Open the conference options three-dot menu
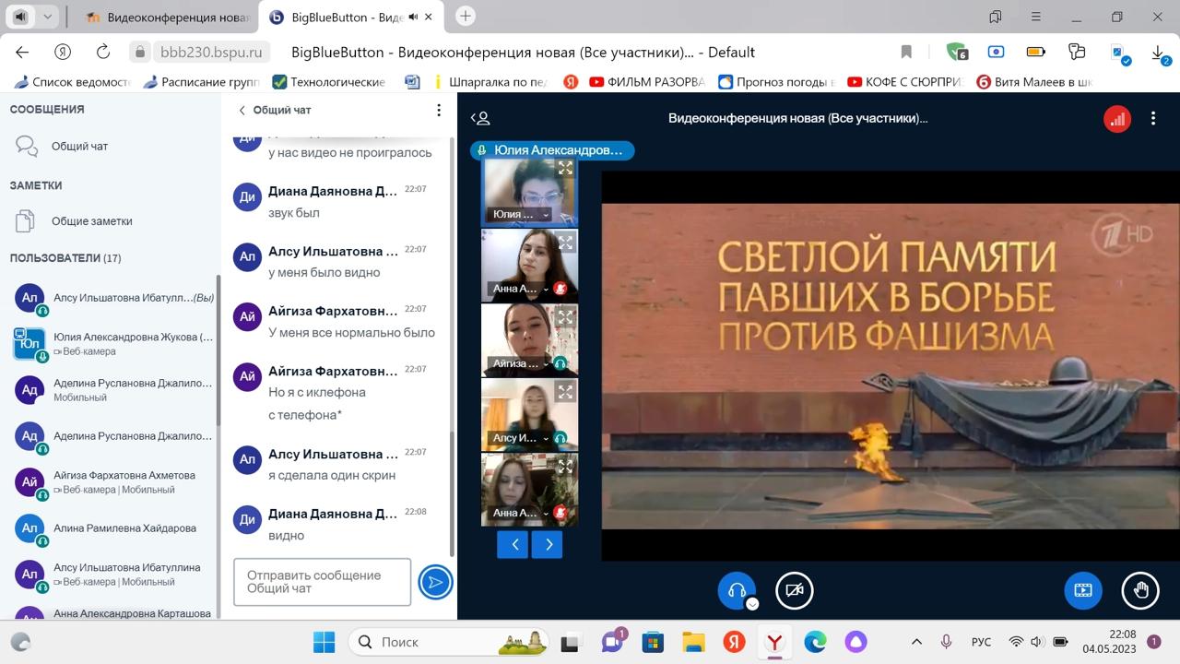The width and height of the screenshot is (1180, 664). coord(1152,119)
